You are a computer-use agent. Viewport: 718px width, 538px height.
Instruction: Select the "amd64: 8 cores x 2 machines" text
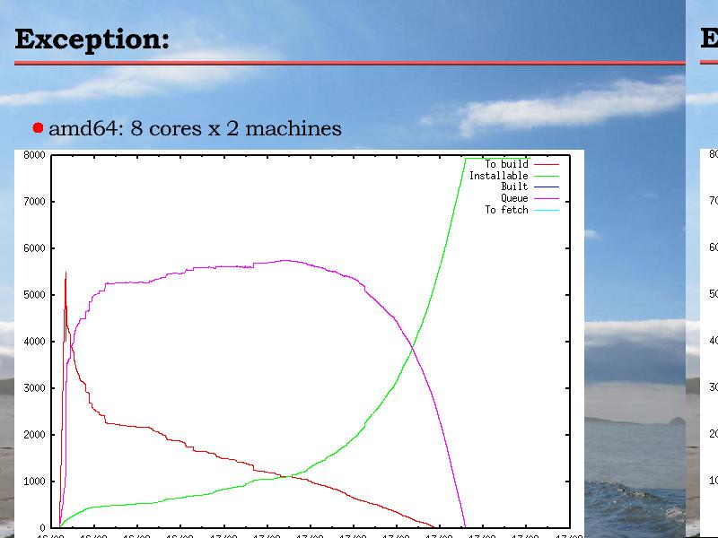(195, 128)
